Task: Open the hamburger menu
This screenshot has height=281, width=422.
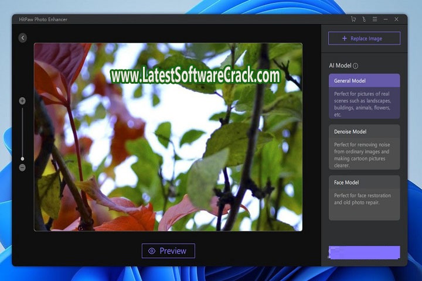Action: point(375,19)
